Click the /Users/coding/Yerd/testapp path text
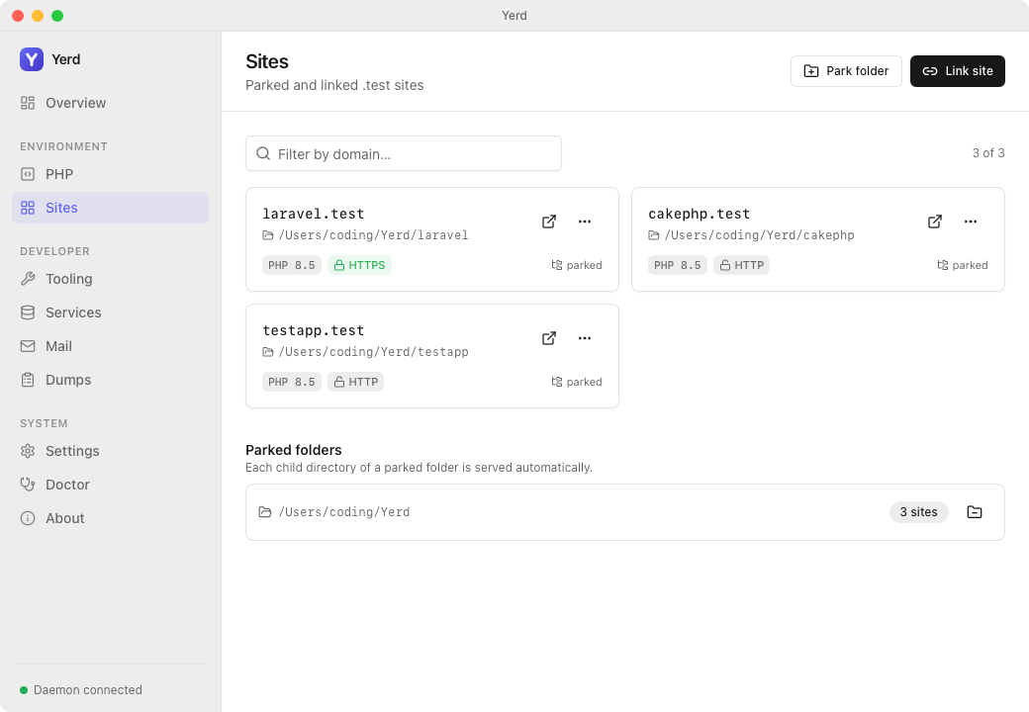The width and height of the screenshot is (1029, 712). point(373,352)
